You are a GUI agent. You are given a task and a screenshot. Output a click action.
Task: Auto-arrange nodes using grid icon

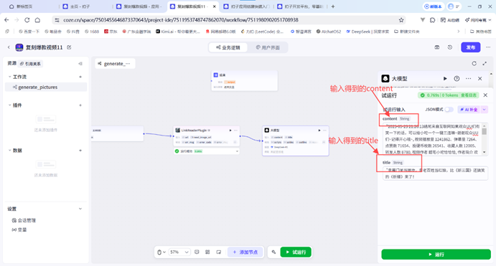coord(207,252)
